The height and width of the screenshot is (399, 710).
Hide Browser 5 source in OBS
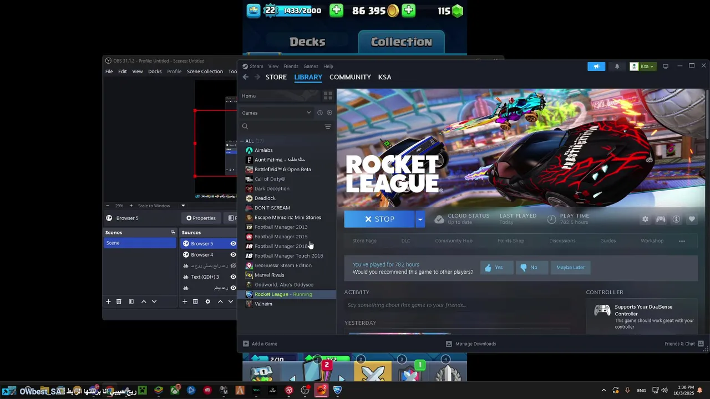pyautogui.click(x=233, y=244)
